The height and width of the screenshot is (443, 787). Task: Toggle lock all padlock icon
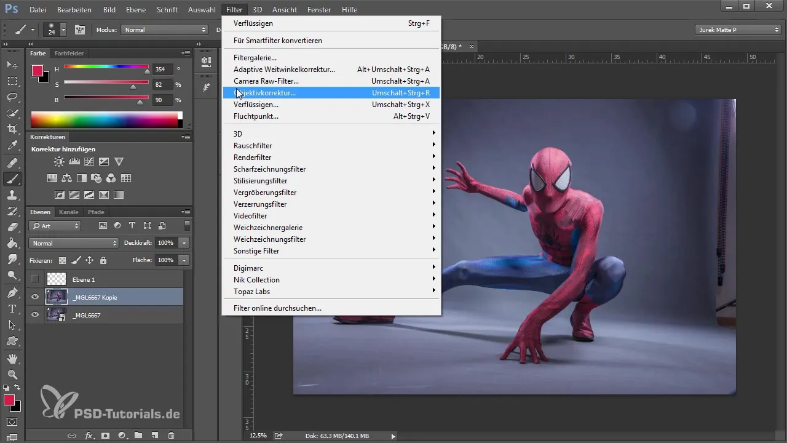coord(103,260)
